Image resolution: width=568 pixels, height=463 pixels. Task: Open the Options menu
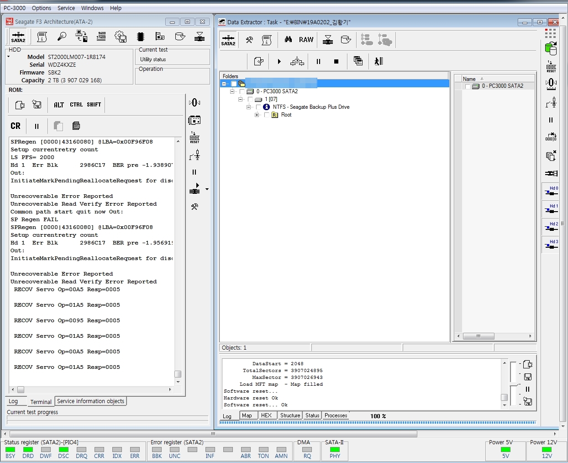click(42, 8)
